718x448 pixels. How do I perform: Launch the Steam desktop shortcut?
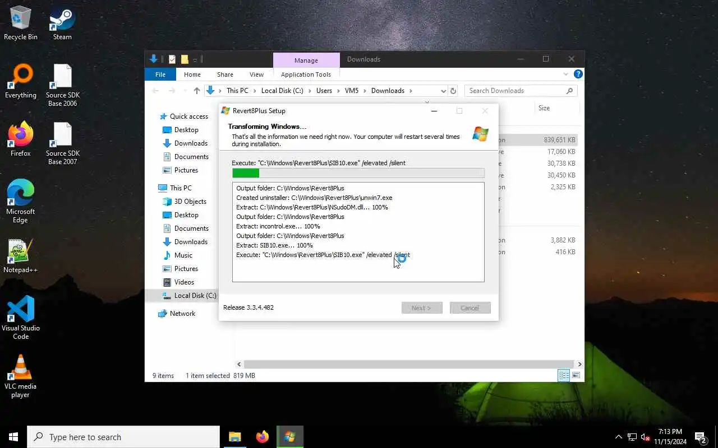point(62,24)
